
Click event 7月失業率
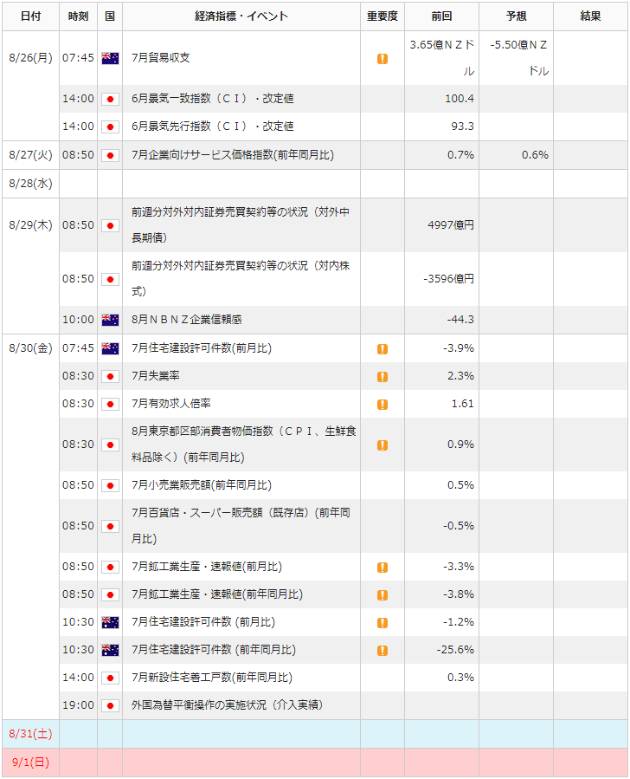coord(156,376)
